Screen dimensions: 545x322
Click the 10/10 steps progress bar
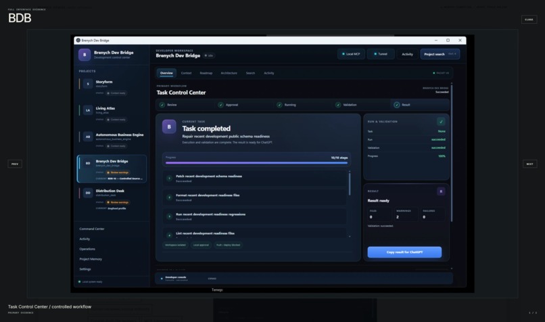tap(256, 163)
